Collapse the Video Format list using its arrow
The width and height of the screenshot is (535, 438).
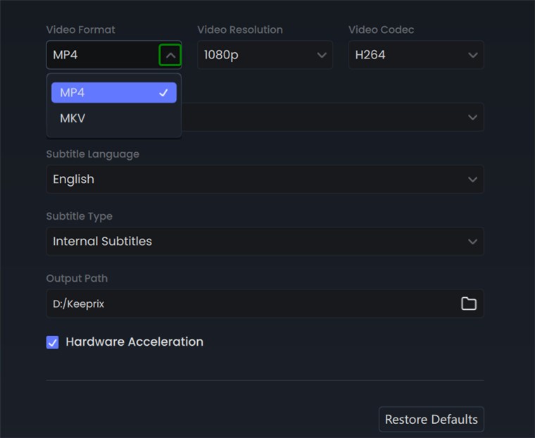[x=170, y=55]
